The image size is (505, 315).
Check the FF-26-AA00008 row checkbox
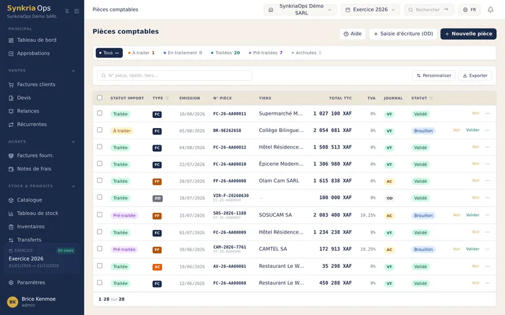(100, 180)
